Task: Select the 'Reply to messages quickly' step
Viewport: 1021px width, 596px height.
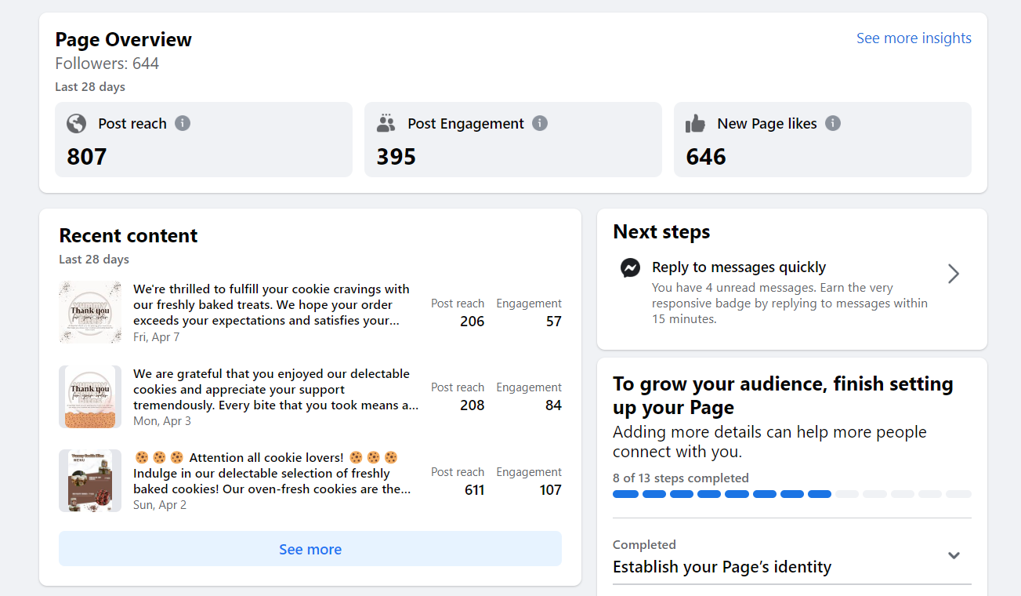Action: (x=739, y=267)
